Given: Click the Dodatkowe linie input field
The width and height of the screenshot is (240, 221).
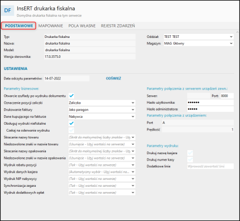Looking at the screenshot, I should click(211, 166).
